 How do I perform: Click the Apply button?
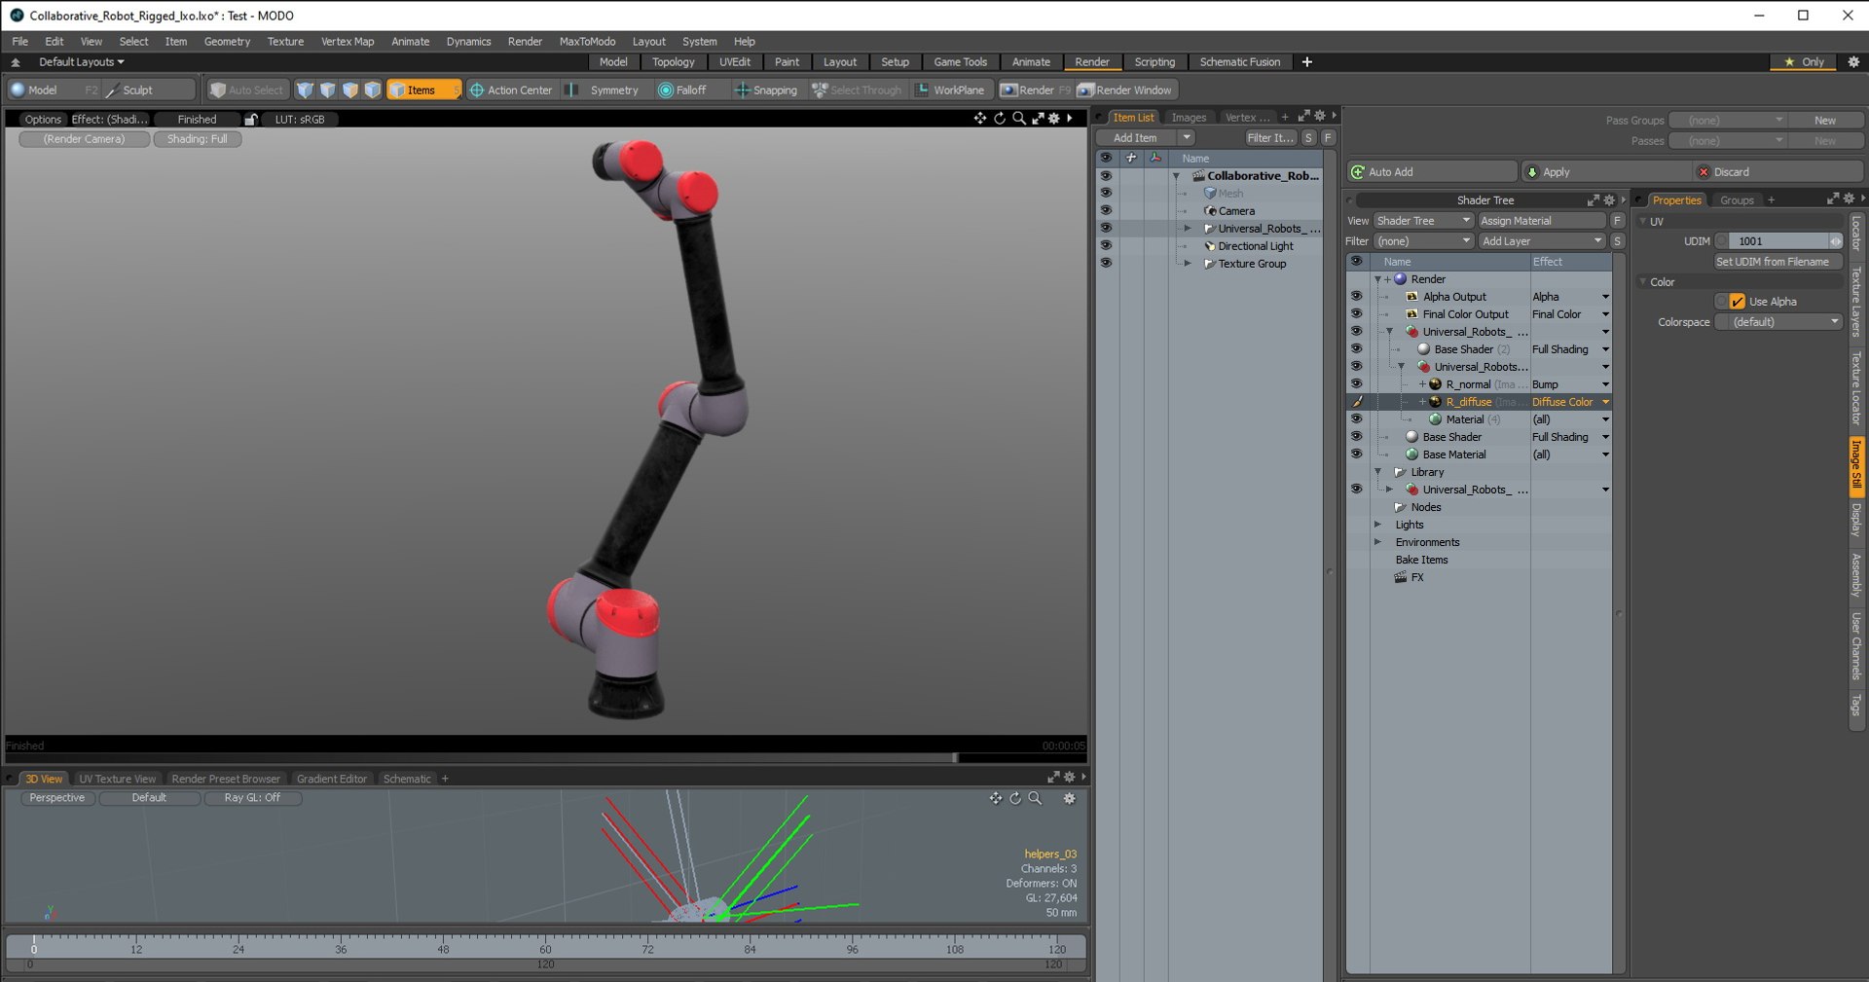pos(1606,171)
